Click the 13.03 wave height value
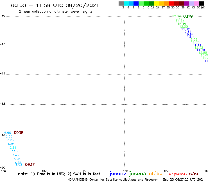This screenshot has width=208, height=182. [x=193, y=39]
